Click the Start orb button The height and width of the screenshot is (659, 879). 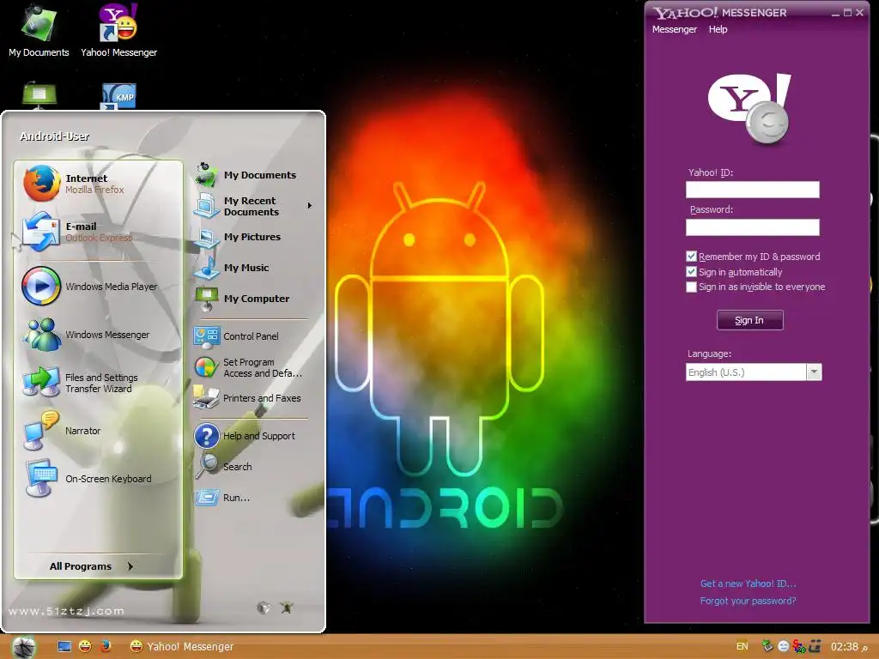point(23,647)
